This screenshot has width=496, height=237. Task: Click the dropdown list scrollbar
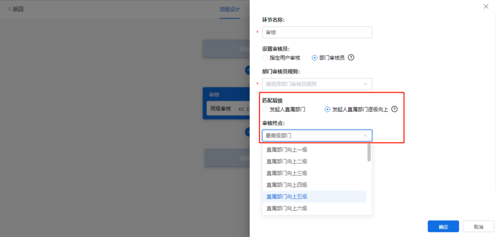[369, 152]
